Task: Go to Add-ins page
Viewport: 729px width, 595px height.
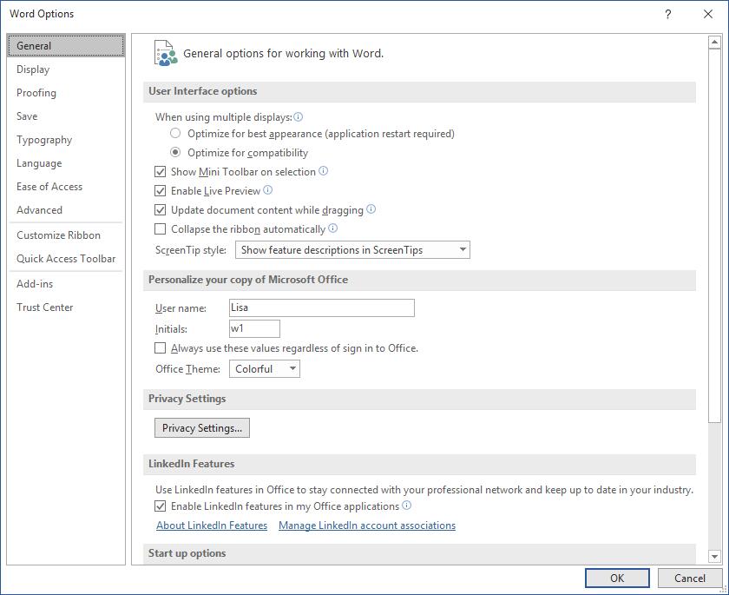Action: point(66,283)
